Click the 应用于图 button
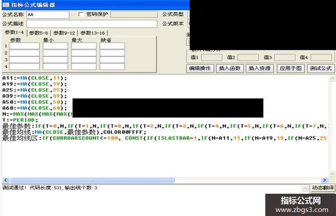This screenshot has height=216, width=336. click(x=290, y=68)
